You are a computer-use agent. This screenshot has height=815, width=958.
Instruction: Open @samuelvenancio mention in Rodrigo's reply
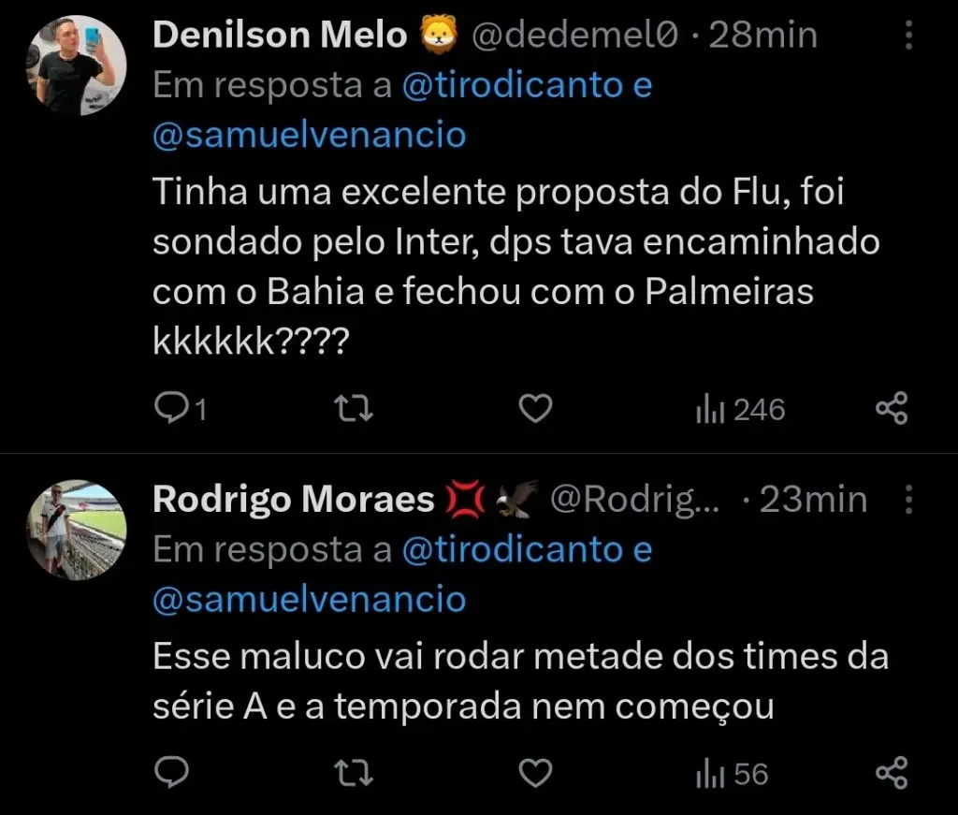pos(309,599)
